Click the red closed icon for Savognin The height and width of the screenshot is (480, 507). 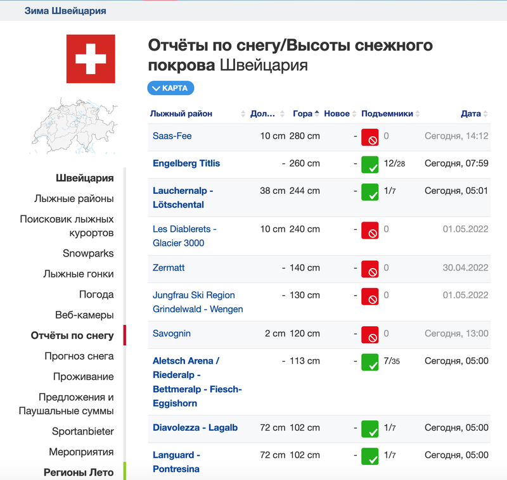370,334
